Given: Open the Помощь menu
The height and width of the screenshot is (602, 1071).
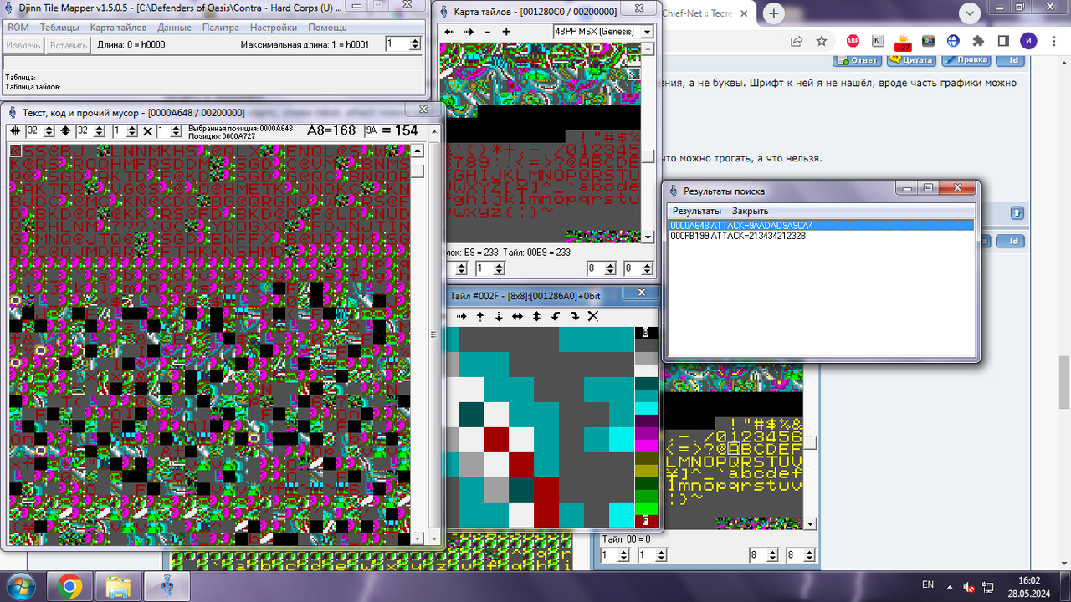Looking at the screenshot, I should [x=327, y=28].
